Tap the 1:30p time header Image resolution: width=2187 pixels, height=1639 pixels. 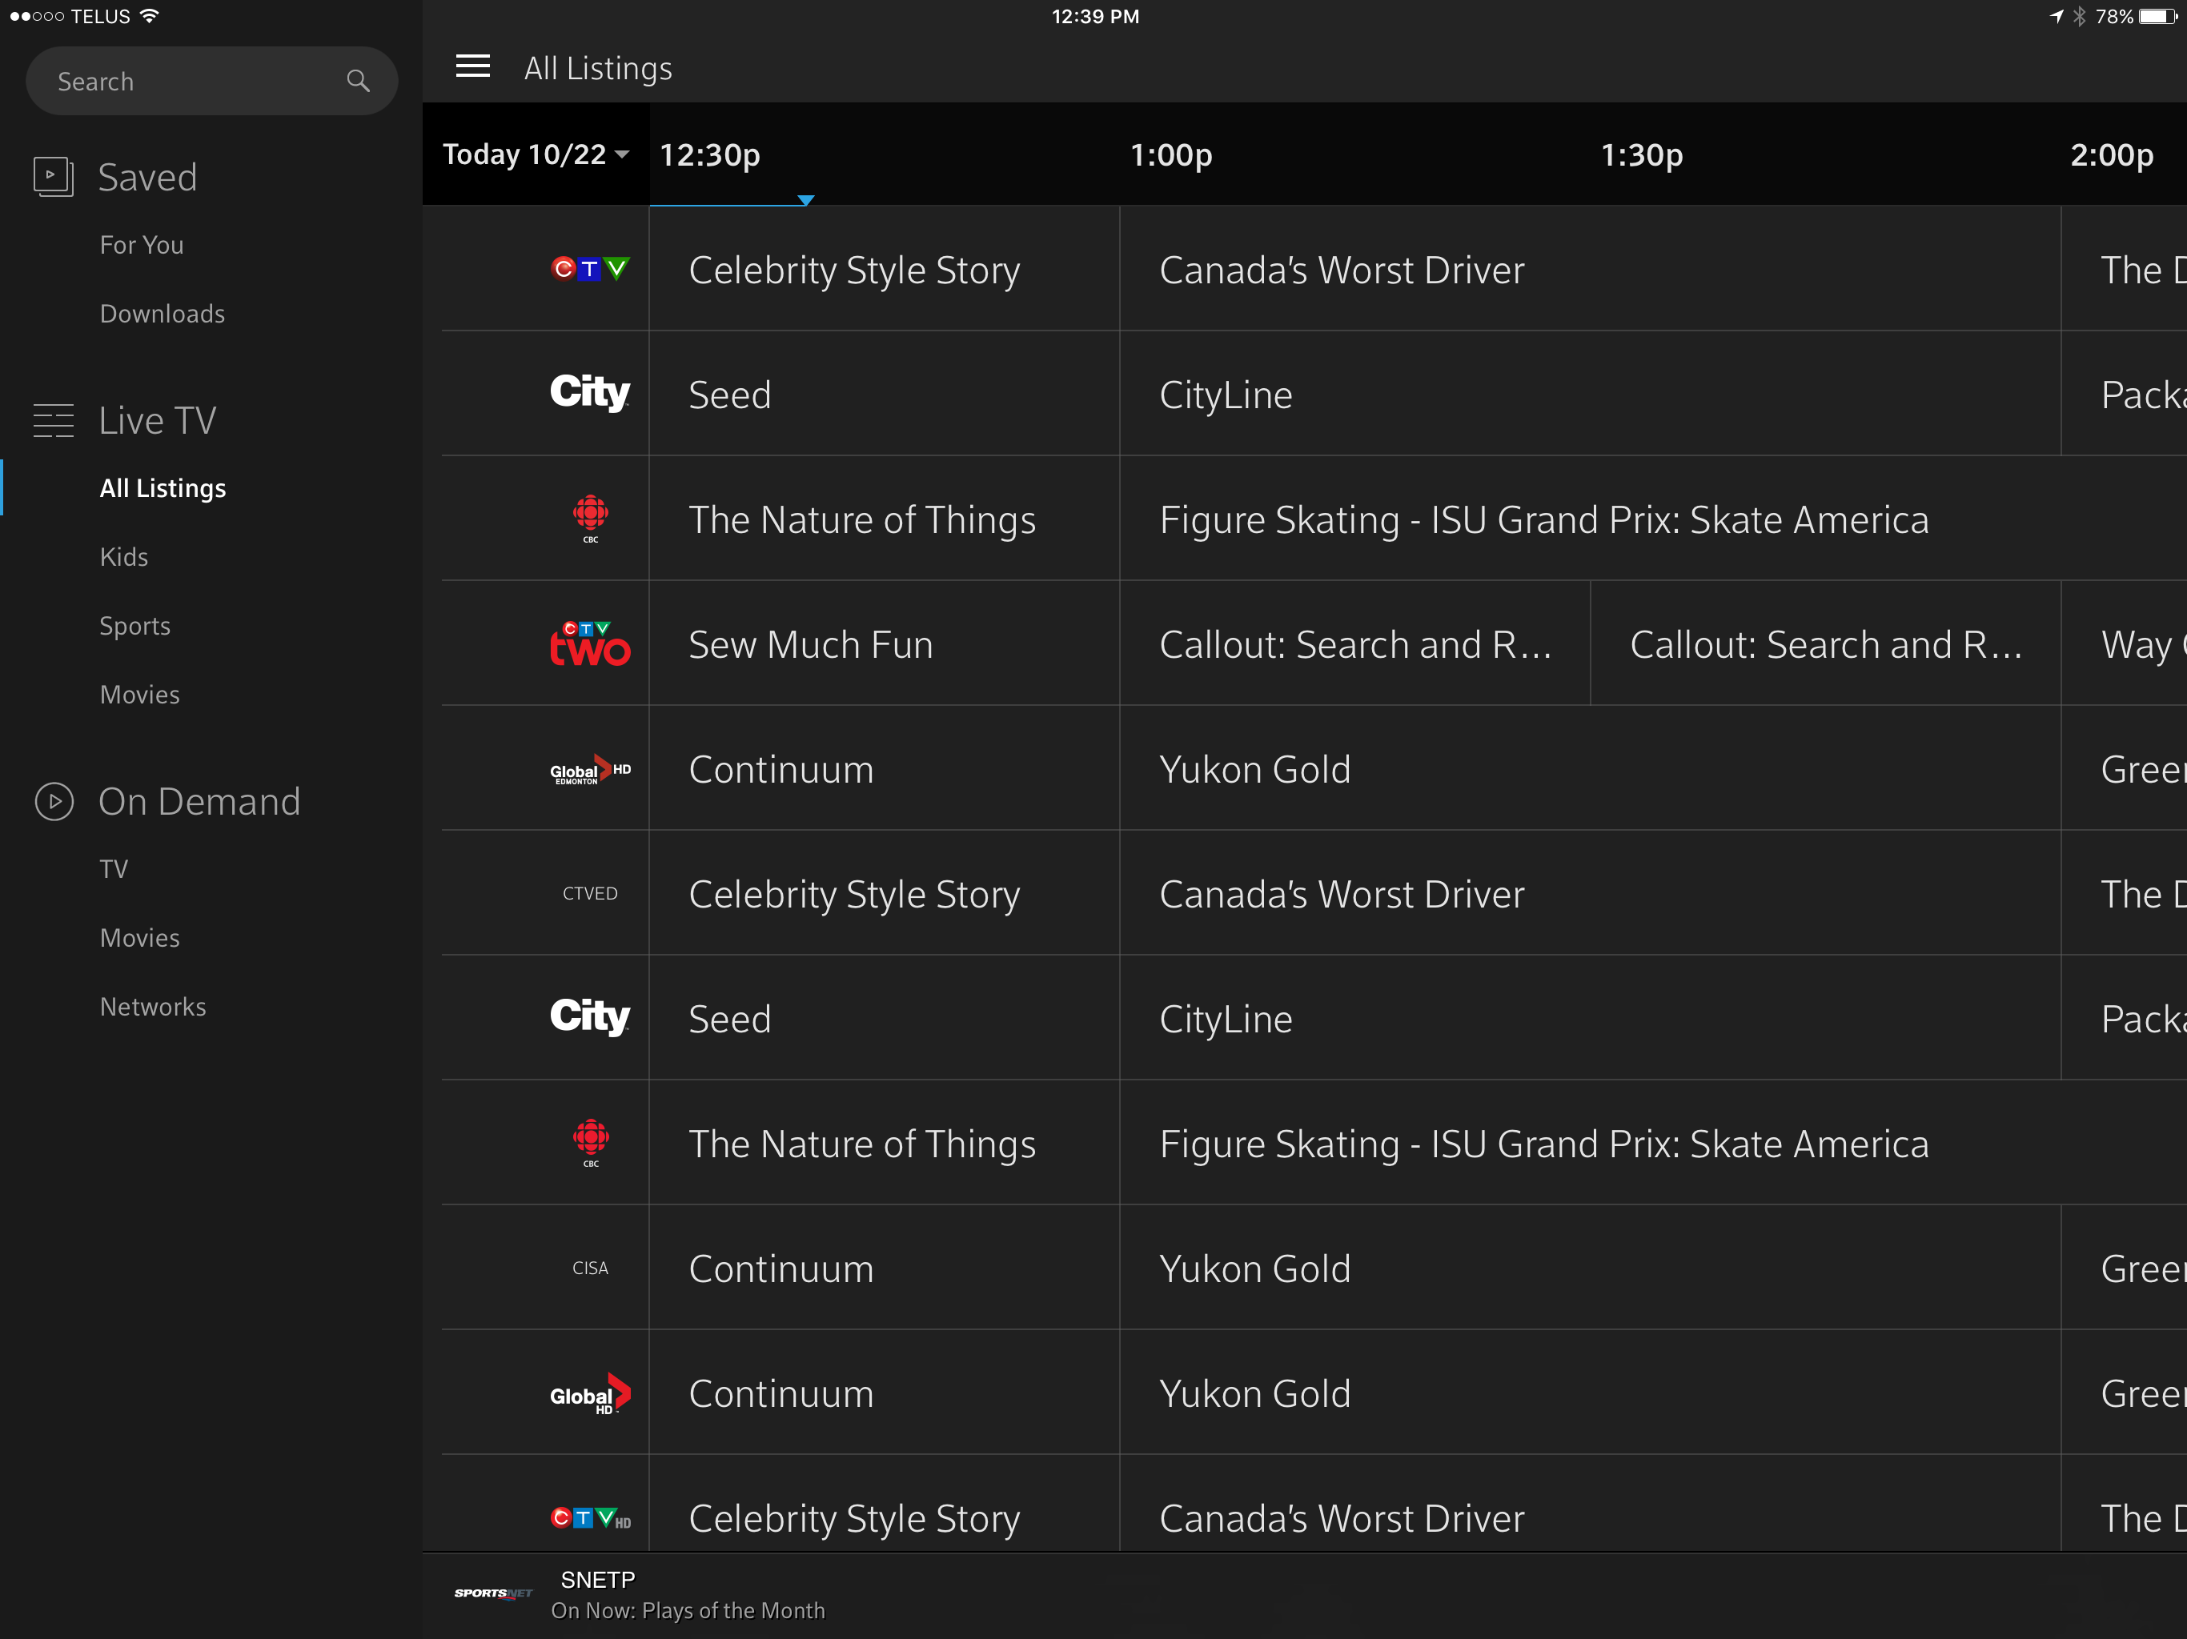tap(1641, 154)
